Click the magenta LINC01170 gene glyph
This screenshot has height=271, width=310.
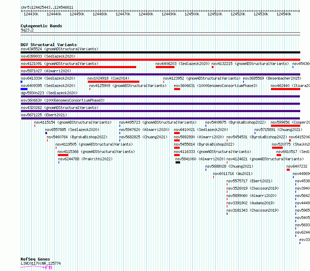tap(36, 267)
